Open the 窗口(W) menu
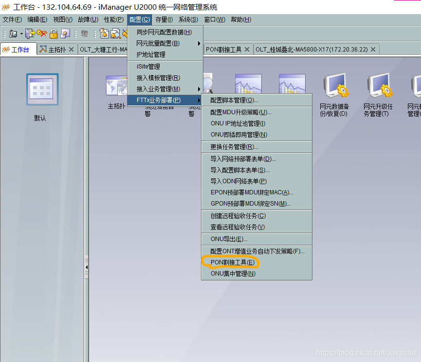This screenshot has height=362, width=421. coord(215,19)
